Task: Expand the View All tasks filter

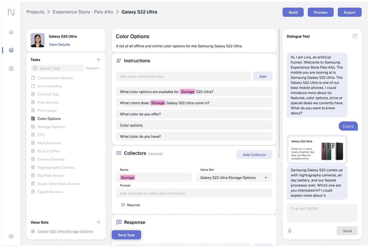Action: 93,68
